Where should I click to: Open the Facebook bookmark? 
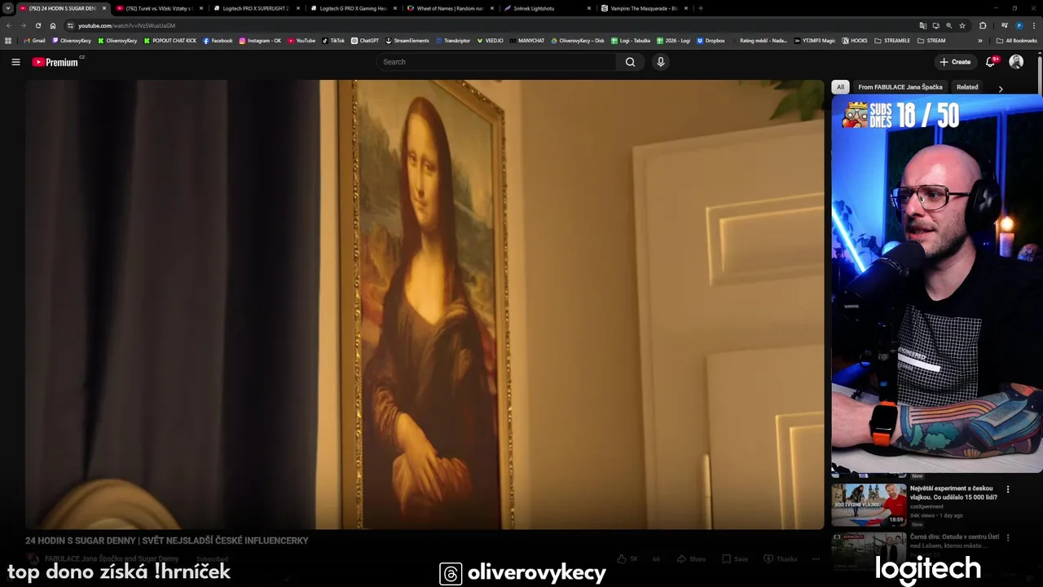point(218,41)
